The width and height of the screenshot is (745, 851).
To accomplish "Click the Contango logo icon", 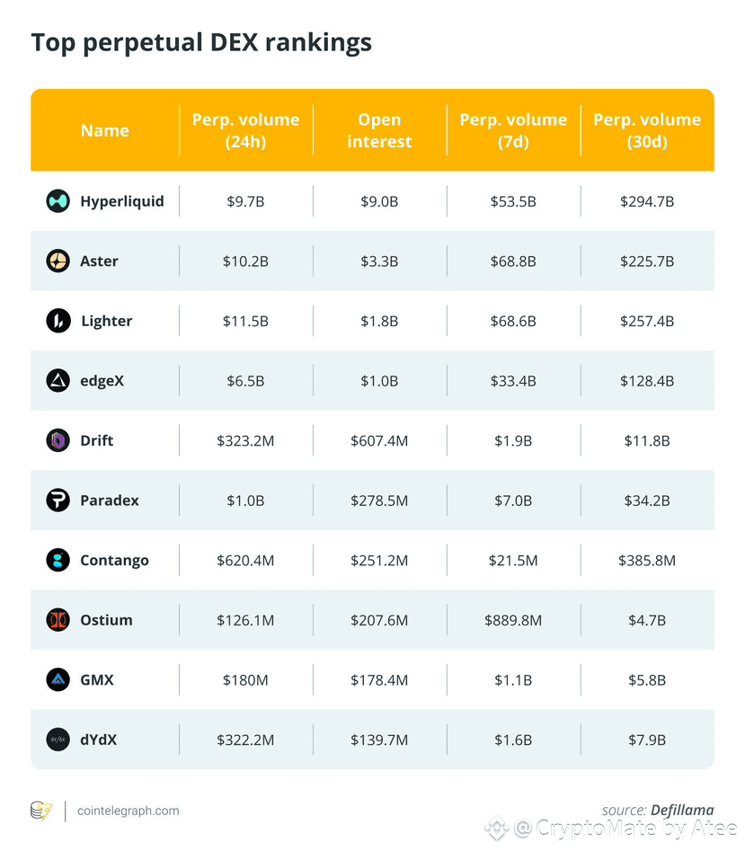I will point(58,561).
